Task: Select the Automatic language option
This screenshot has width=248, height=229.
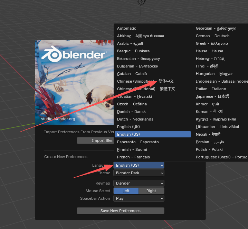Action: (153, 28)
